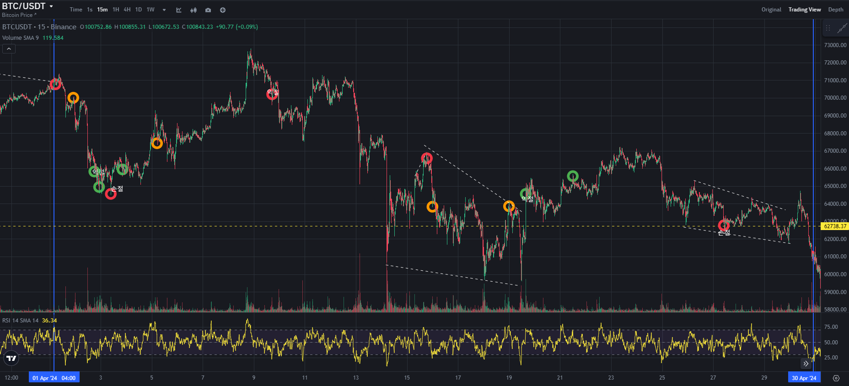This screenshot has width=849, height=386.
Task: Open the technical indicators chart icon
Action: click(x=179, y=10)
